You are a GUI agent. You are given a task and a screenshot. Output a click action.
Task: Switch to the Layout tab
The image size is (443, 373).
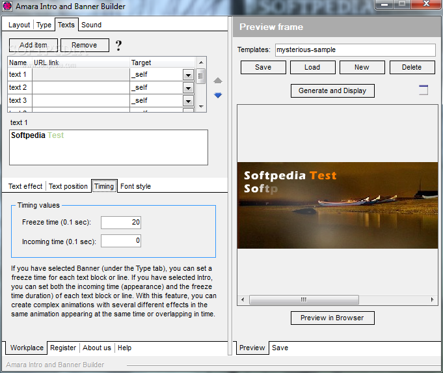19,25
